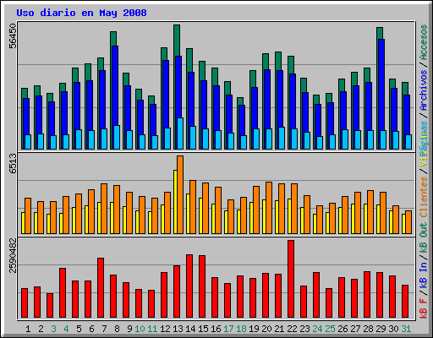Select the green weekend day label 10
Image resolution: width=433 pixels, height=338 pixels.
click(140, 329)
